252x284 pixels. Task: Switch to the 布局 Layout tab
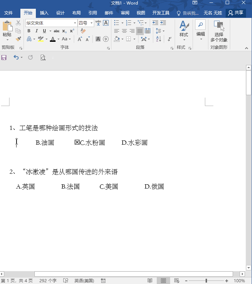(x=76, y=13)
